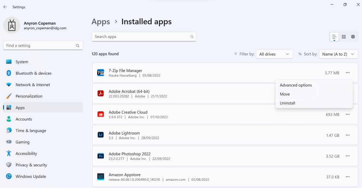The height and width of the screenshot is (188, 362).
Task: Switch to grid view layout
Action: [344, 37]
